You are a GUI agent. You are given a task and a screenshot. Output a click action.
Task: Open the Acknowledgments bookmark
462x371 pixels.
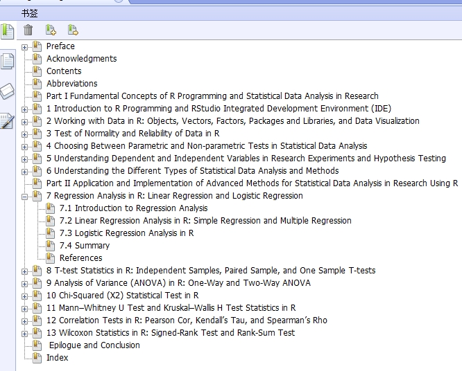pos(82,59)
